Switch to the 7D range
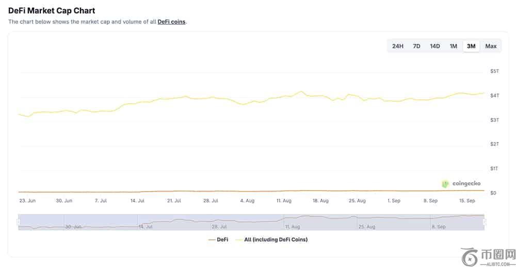This screenshot has height=267, width=516. (416, 46)
